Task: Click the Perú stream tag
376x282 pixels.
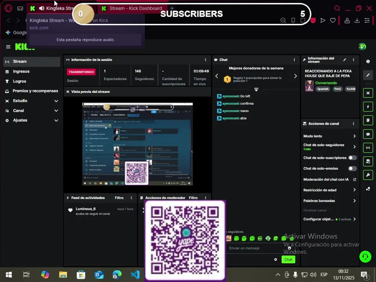Action: coord(338,89)
